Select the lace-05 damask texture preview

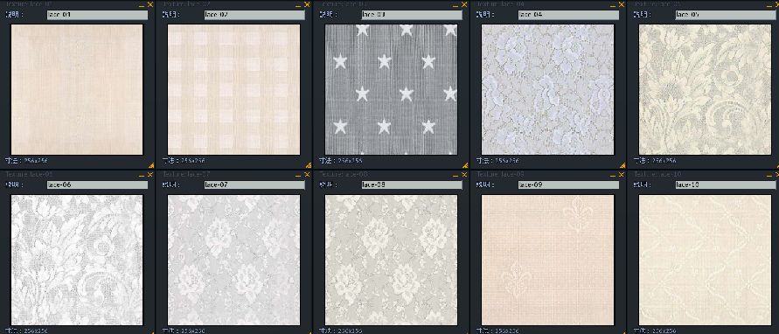point(705,89)
